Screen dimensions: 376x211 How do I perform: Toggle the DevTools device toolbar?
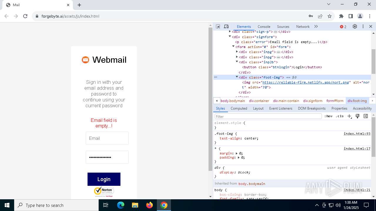(226, 26)
